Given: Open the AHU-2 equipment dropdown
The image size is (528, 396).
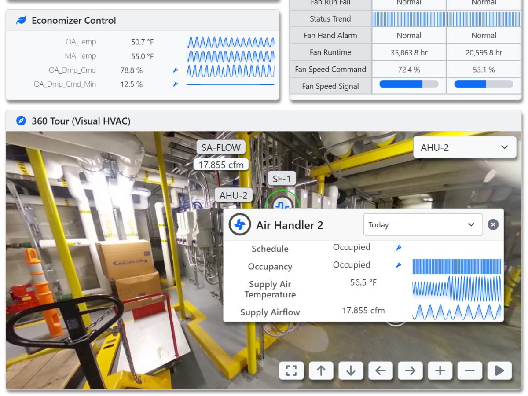Looking at the screenshot, I should tap(465, 147).
